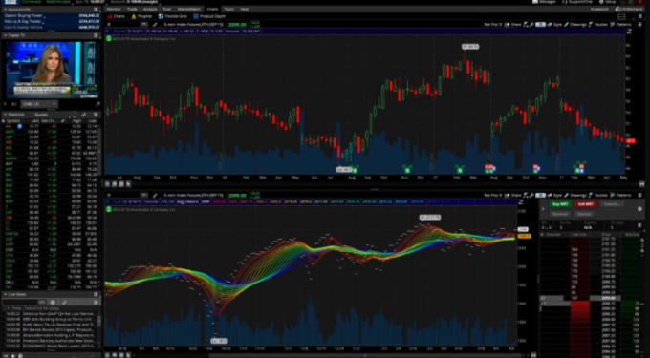This screenshot has height=358, width=650.
Task: Open the Active Trader settings gear
Action: (640, 208)
